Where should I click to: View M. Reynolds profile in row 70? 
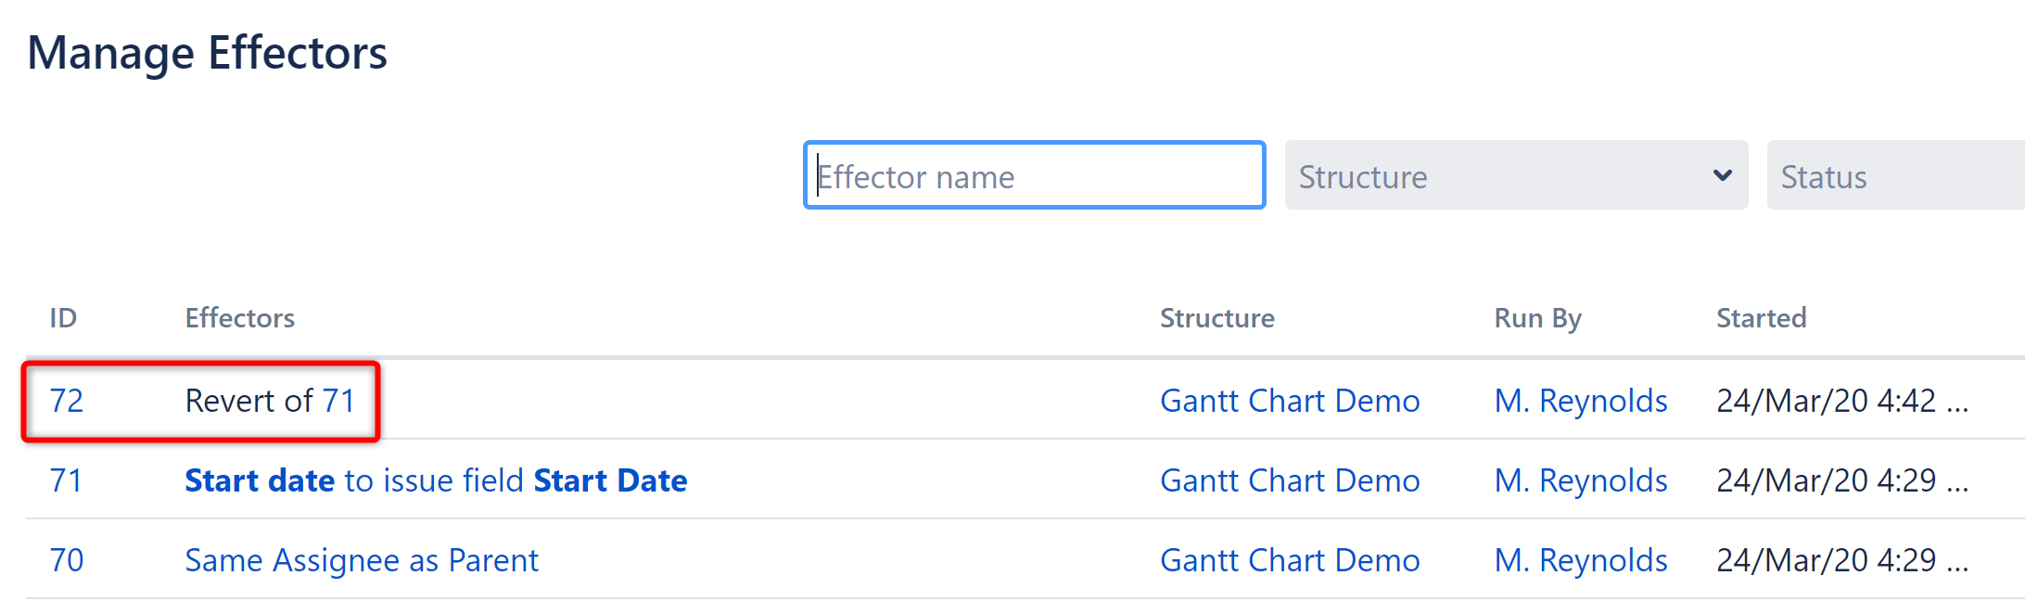1581,559
